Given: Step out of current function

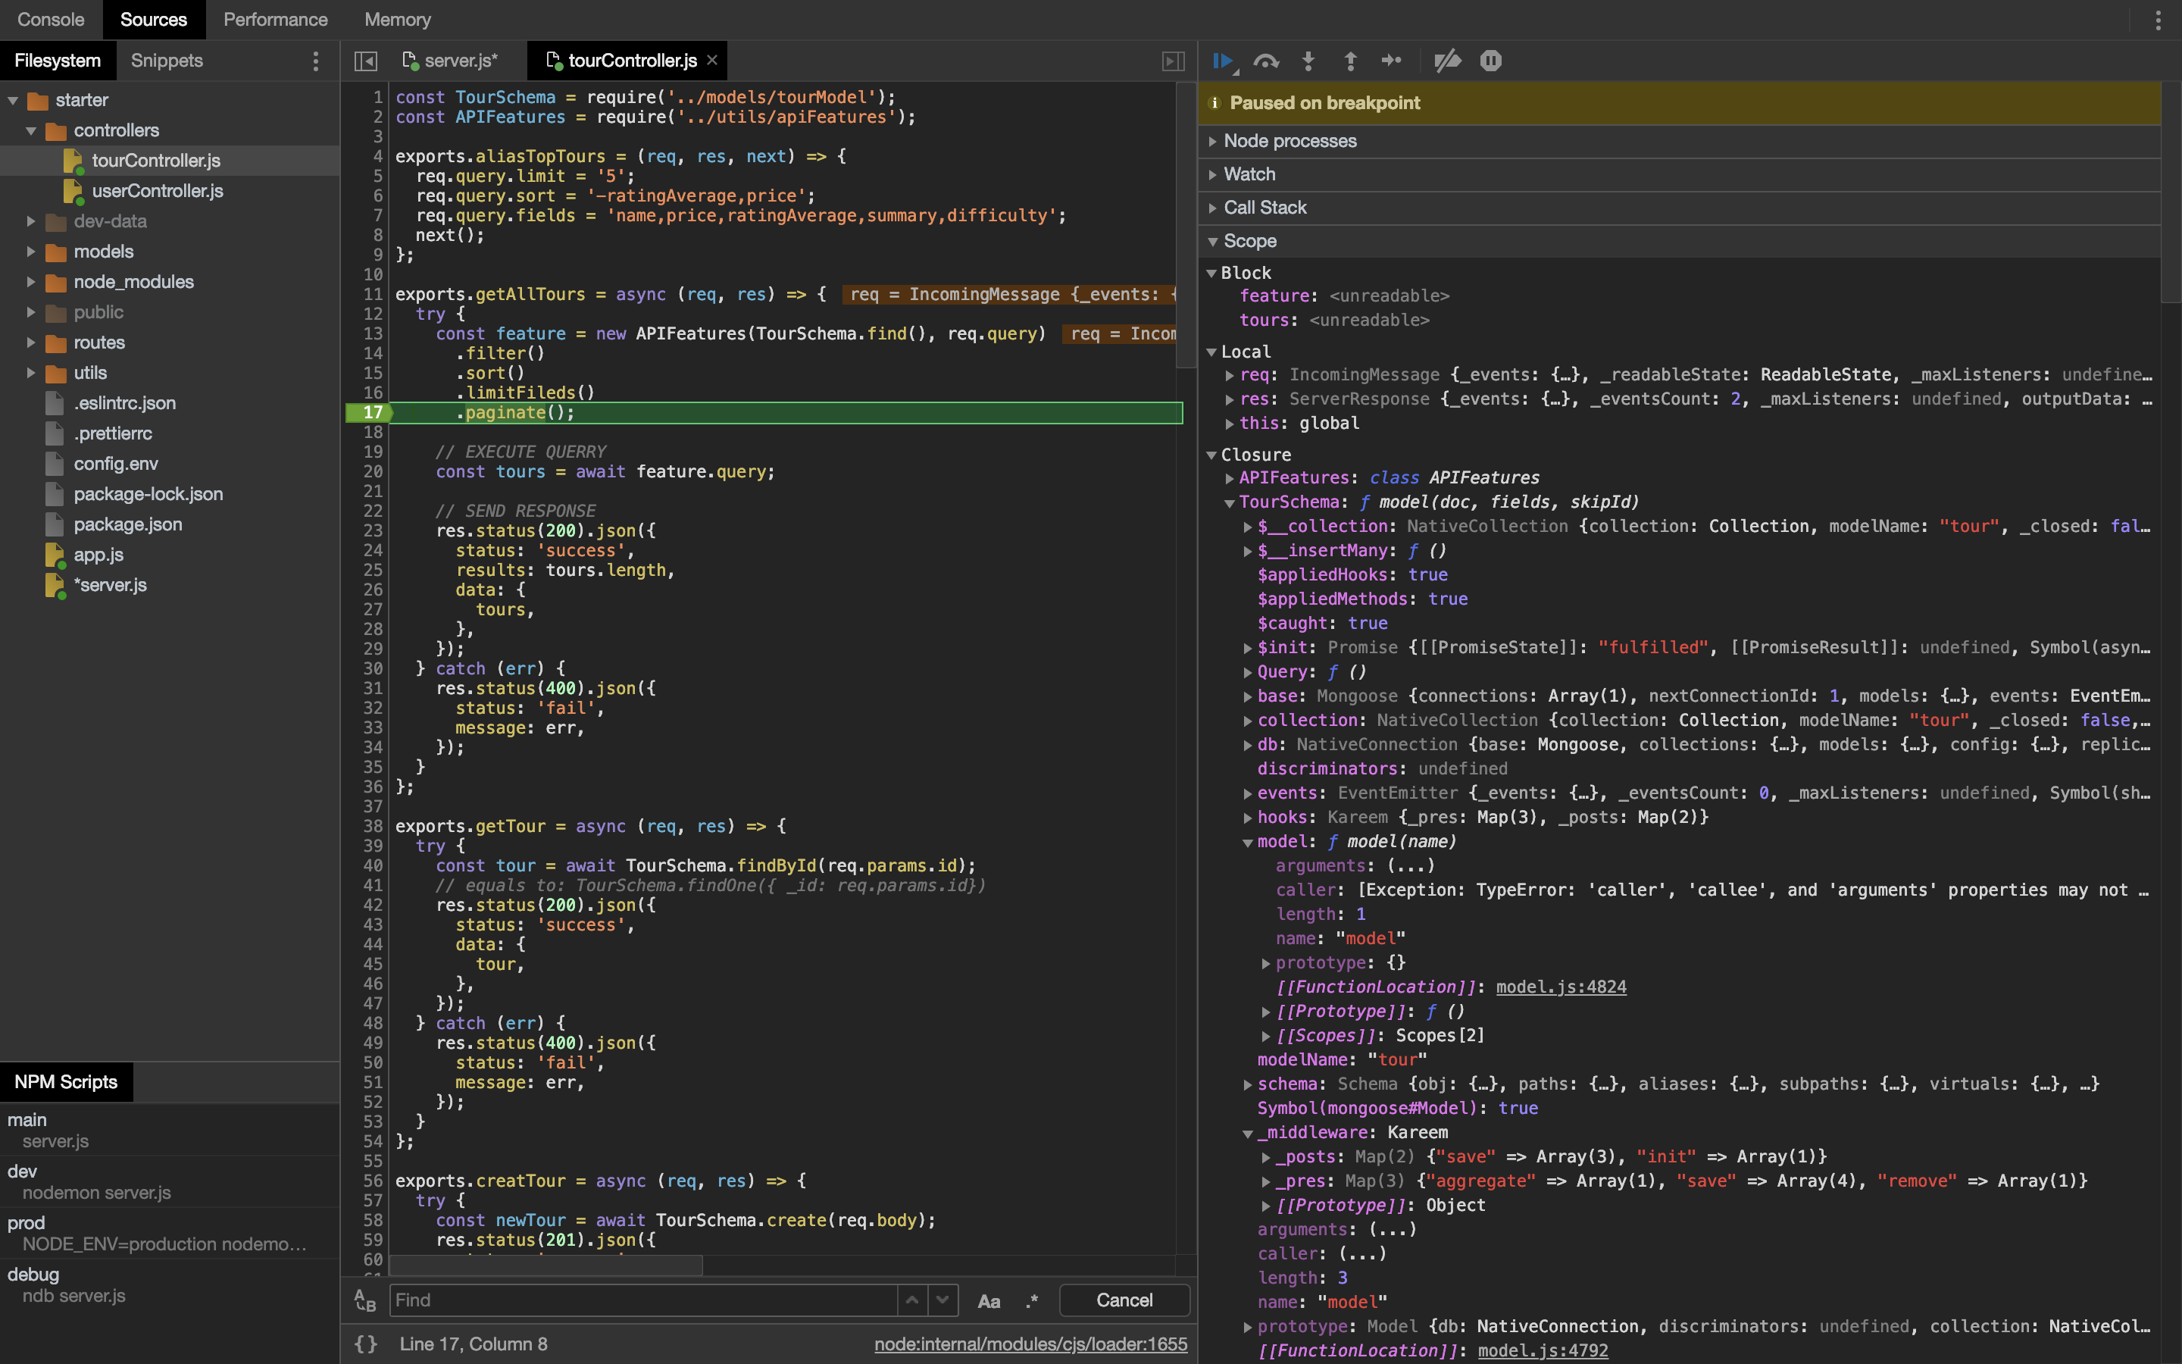Looking at the screenshot, I should click(1350, 61).
